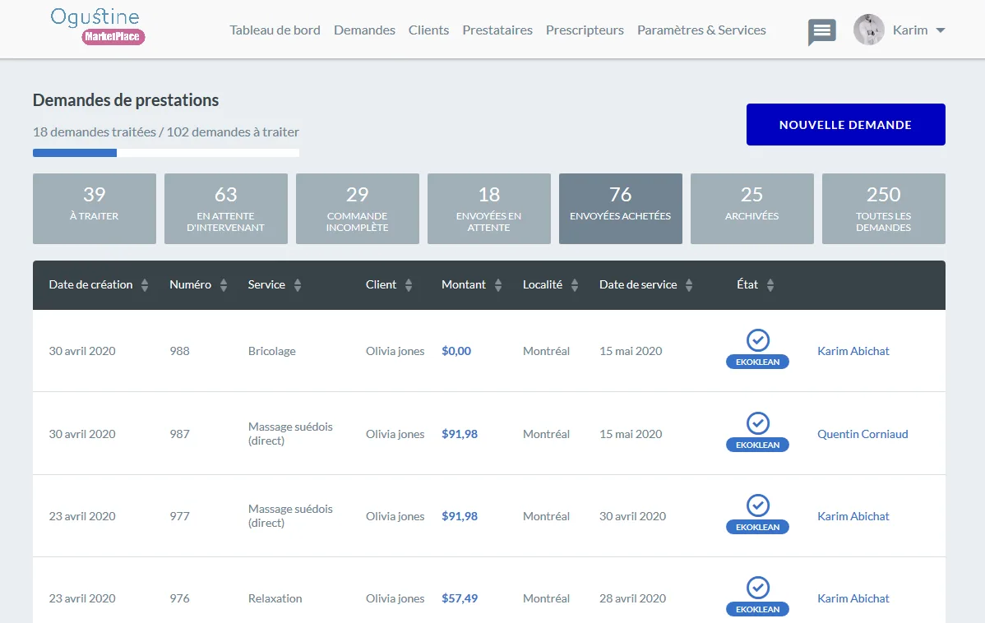
Task: Click checkmark status icon for request 987
Action: [757, 422]
